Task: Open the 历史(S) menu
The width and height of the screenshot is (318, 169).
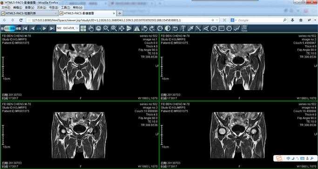Action: (41, 7)
